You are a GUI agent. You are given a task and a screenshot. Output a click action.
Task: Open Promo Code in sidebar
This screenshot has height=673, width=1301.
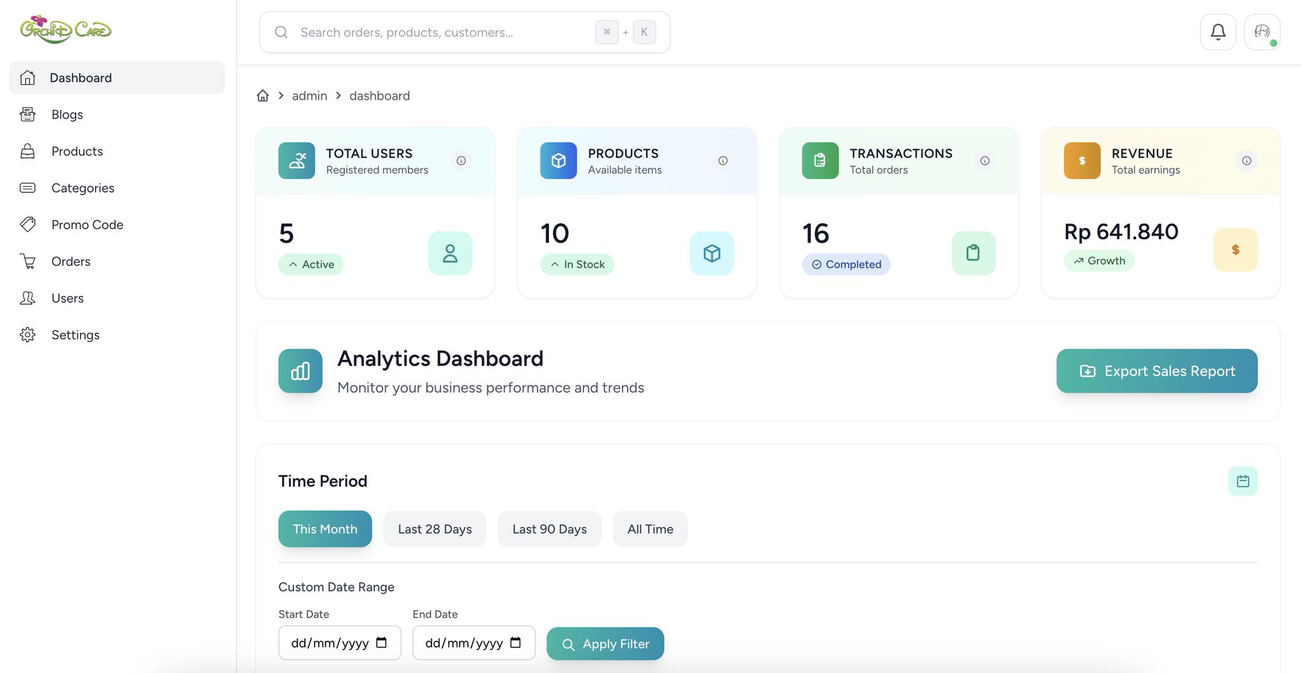[87, 225]
